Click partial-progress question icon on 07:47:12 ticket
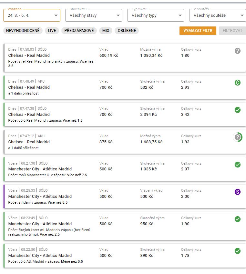 coord(238,137)
